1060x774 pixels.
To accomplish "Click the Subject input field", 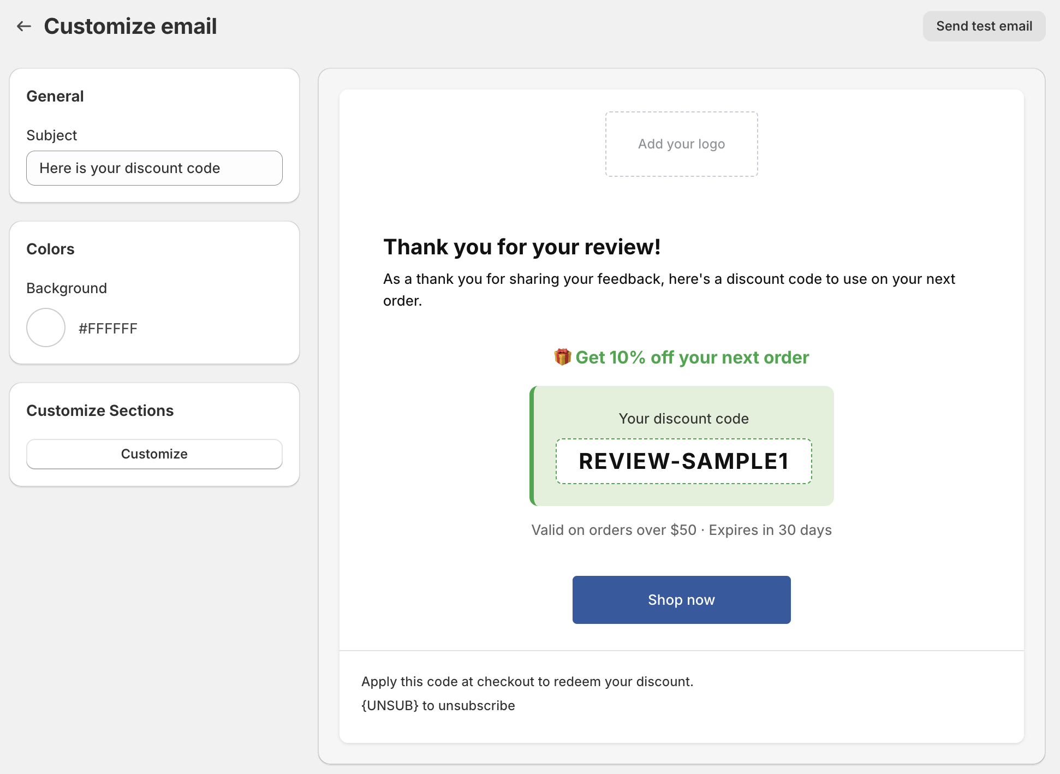I will 154,168.
